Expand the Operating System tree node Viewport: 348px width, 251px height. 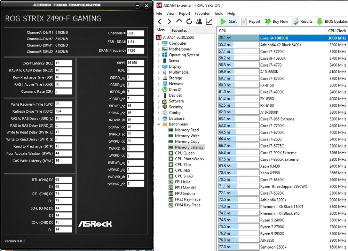(x=158, y=55)
